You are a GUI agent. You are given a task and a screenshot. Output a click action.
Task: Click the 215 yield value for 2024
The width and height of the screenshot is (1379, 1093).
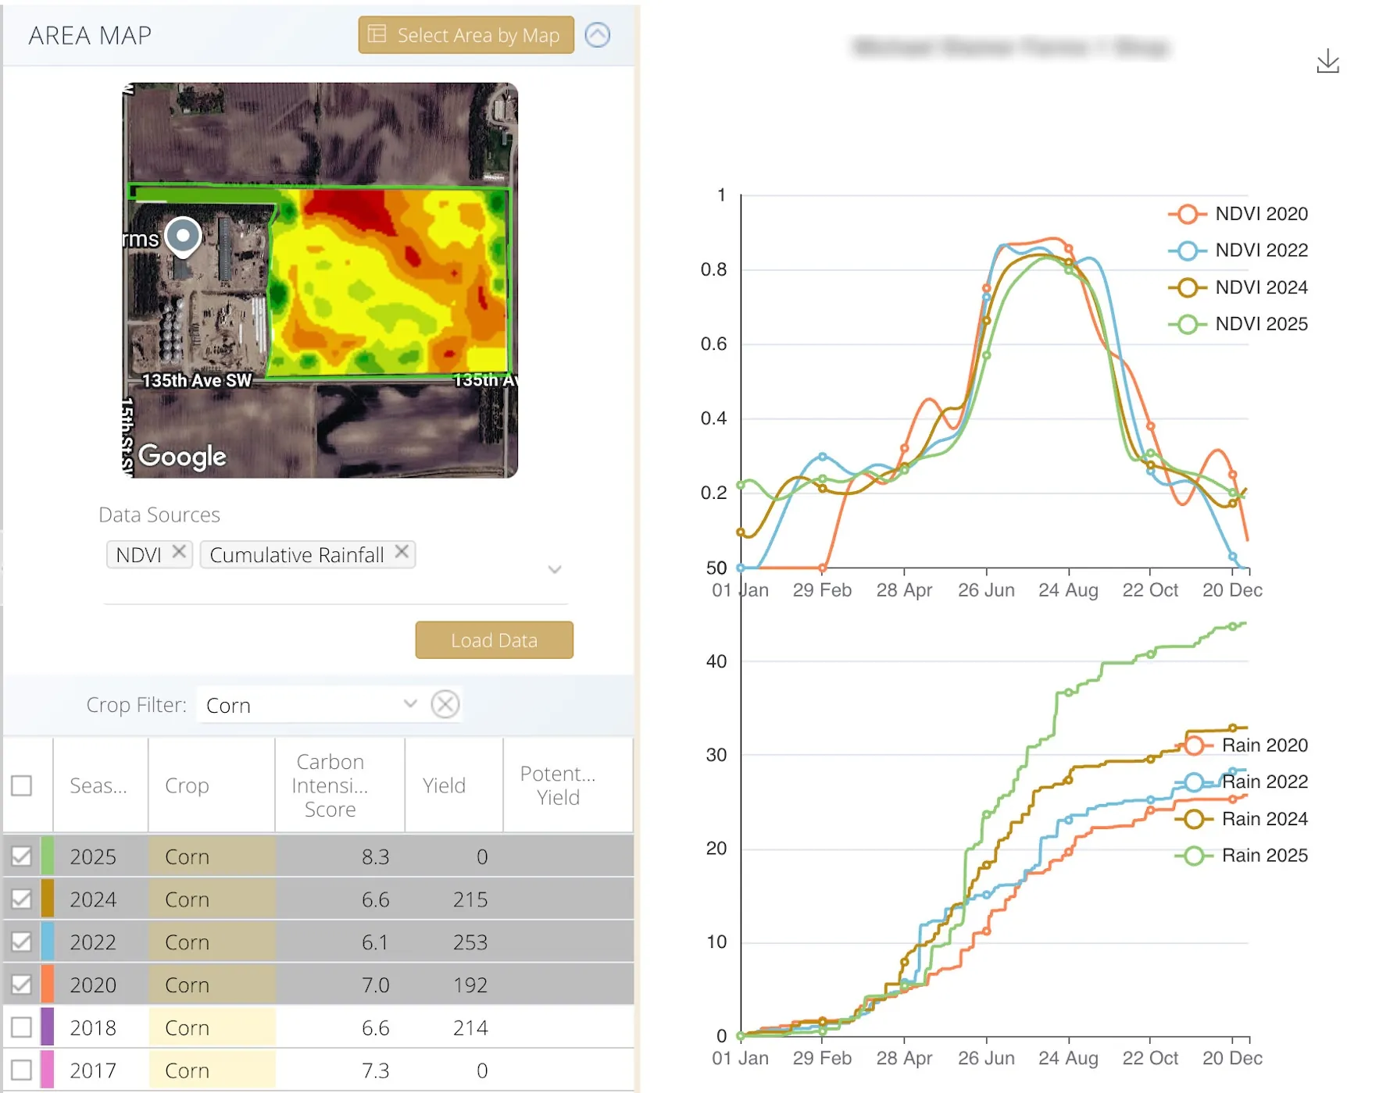click(x=470, y=899)
